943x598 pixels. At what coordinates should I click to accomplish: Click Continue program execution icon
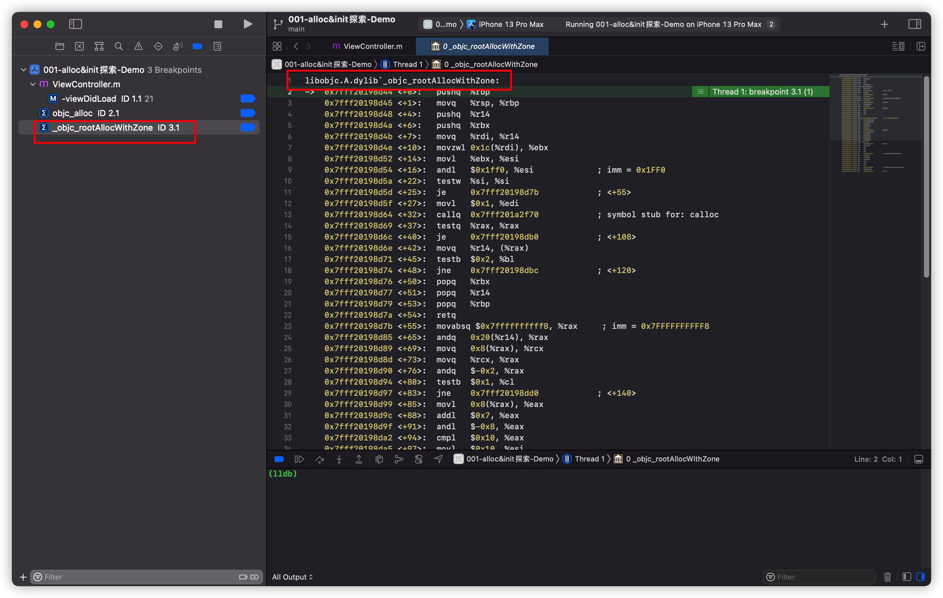pos(299,459)
